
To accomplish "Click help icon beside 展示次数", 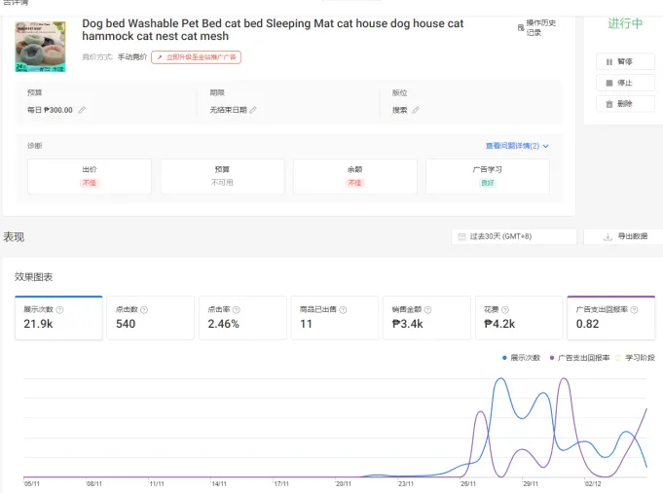I will click(x=59, y=309).
